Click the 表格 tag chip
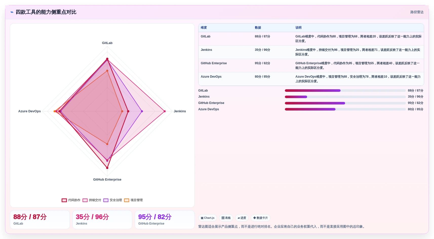The height and width of the screenshot is (239, 434). (x=226, y=218)
